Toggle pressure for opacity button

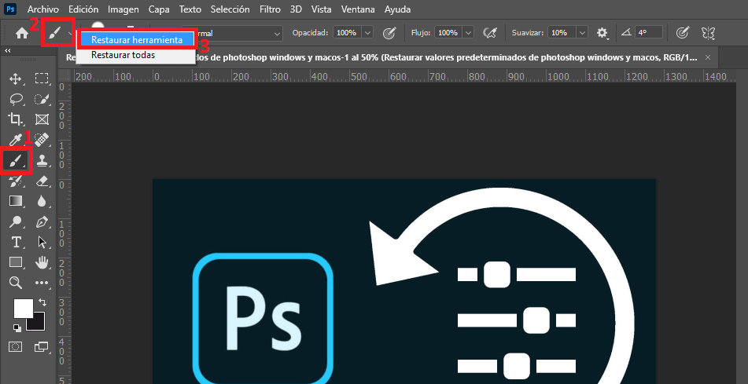(x=390, y=33)
